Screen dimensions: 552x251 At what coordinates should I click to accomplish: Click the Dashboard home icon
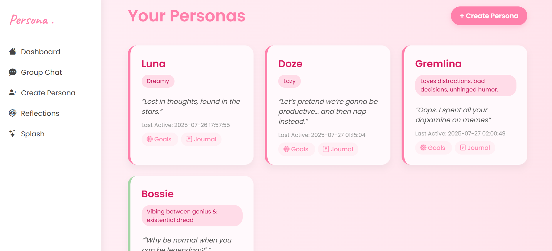tap(12, 51)
